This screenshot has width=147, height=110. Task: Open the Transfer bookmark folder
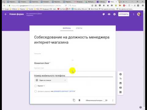(x=30, y=9)
